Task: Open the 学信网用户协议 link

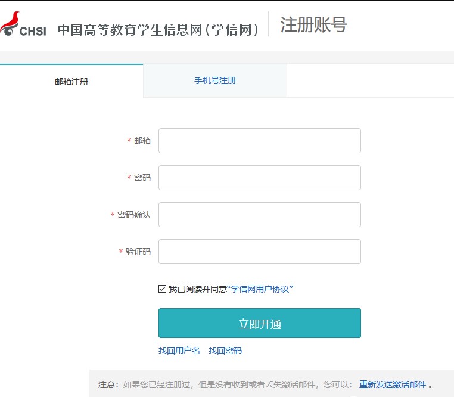Action: (261, 289)
